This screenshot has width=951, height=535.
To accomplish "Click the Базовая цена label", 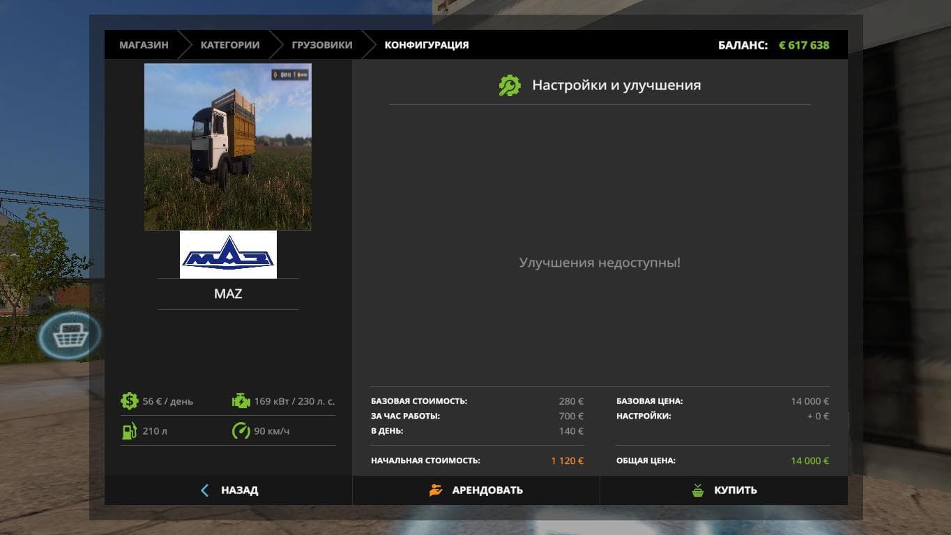I will point(650,401).
